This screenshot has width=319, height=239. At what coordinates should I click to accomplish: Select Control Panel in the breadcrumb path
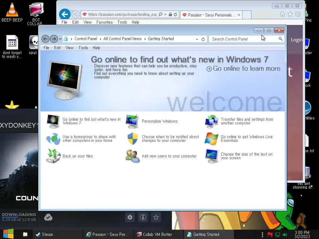click(x=86, y=39)
